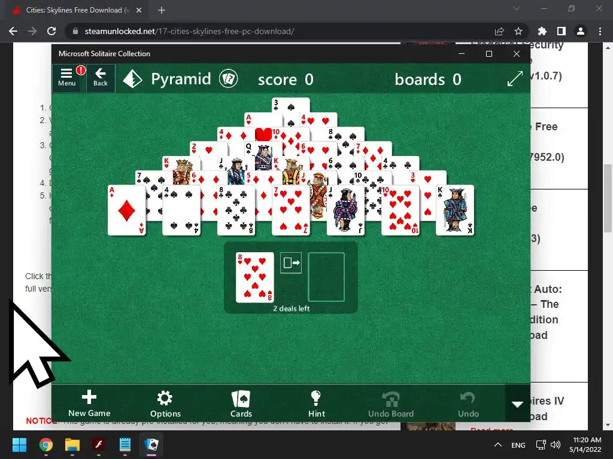The height and width of the screenshot is (459, 613).
Task: Open network icon in system tray
Action: (541, 445)
